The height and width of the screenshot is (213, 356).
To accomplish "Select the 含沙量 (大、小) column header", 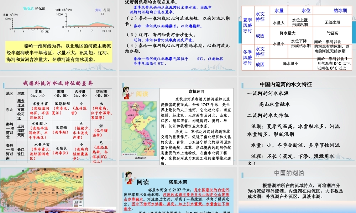I will [80, 93].
